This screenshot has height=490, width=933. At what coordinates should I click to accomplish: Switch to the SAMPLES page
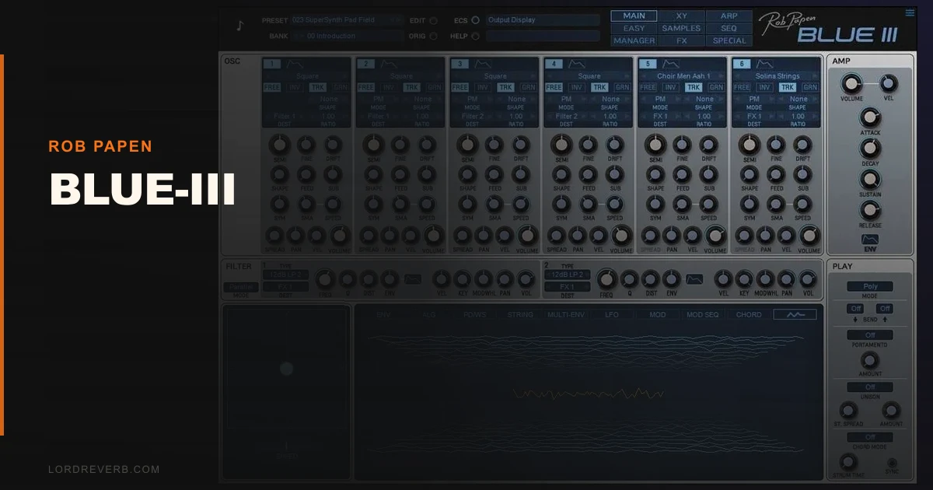point(681,28)
